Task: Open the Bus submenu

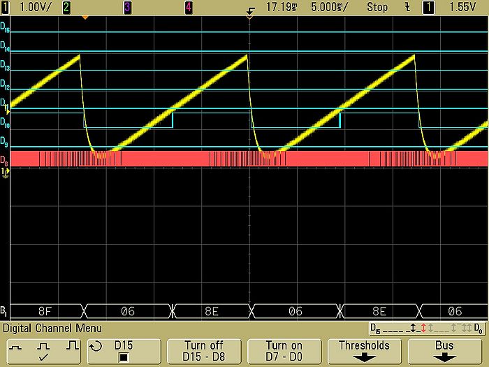Action: pyautogui.click(x=444, y=351)
